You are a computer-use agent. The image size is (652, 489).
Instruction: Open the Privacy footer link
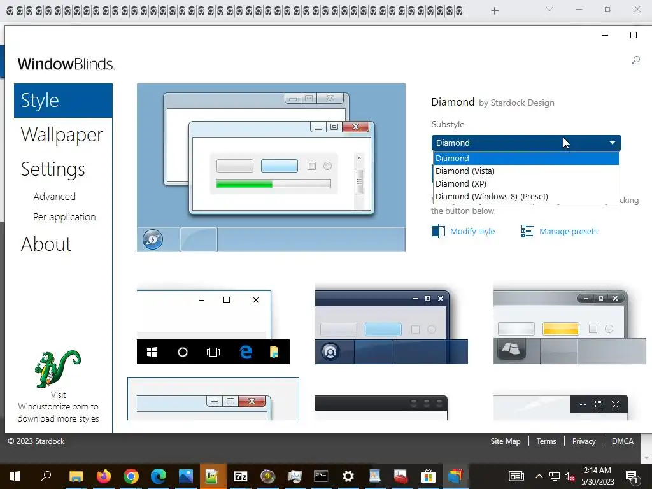(x=584, y=441)
